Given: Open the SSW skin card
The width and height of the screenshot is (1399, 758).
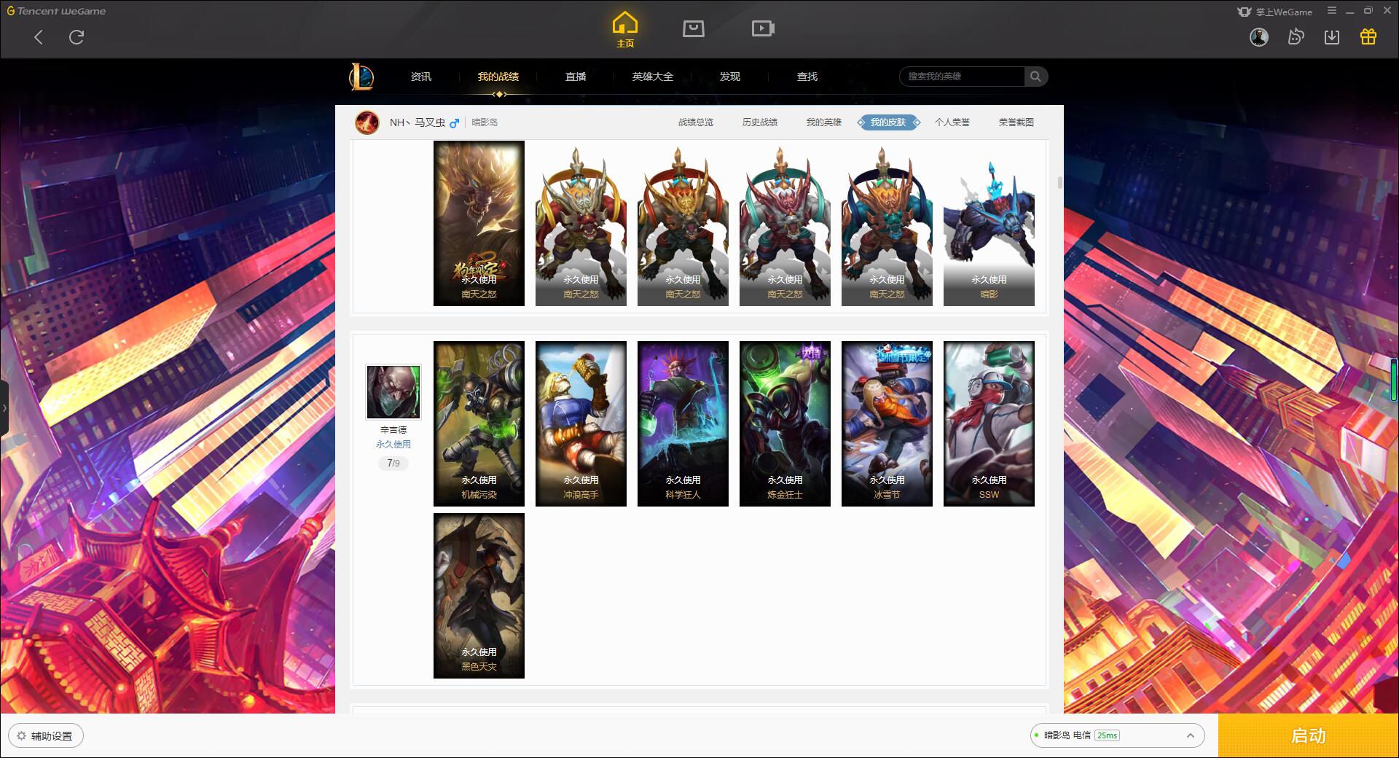Looking at the screenshot, I should [x=989, y=423].
